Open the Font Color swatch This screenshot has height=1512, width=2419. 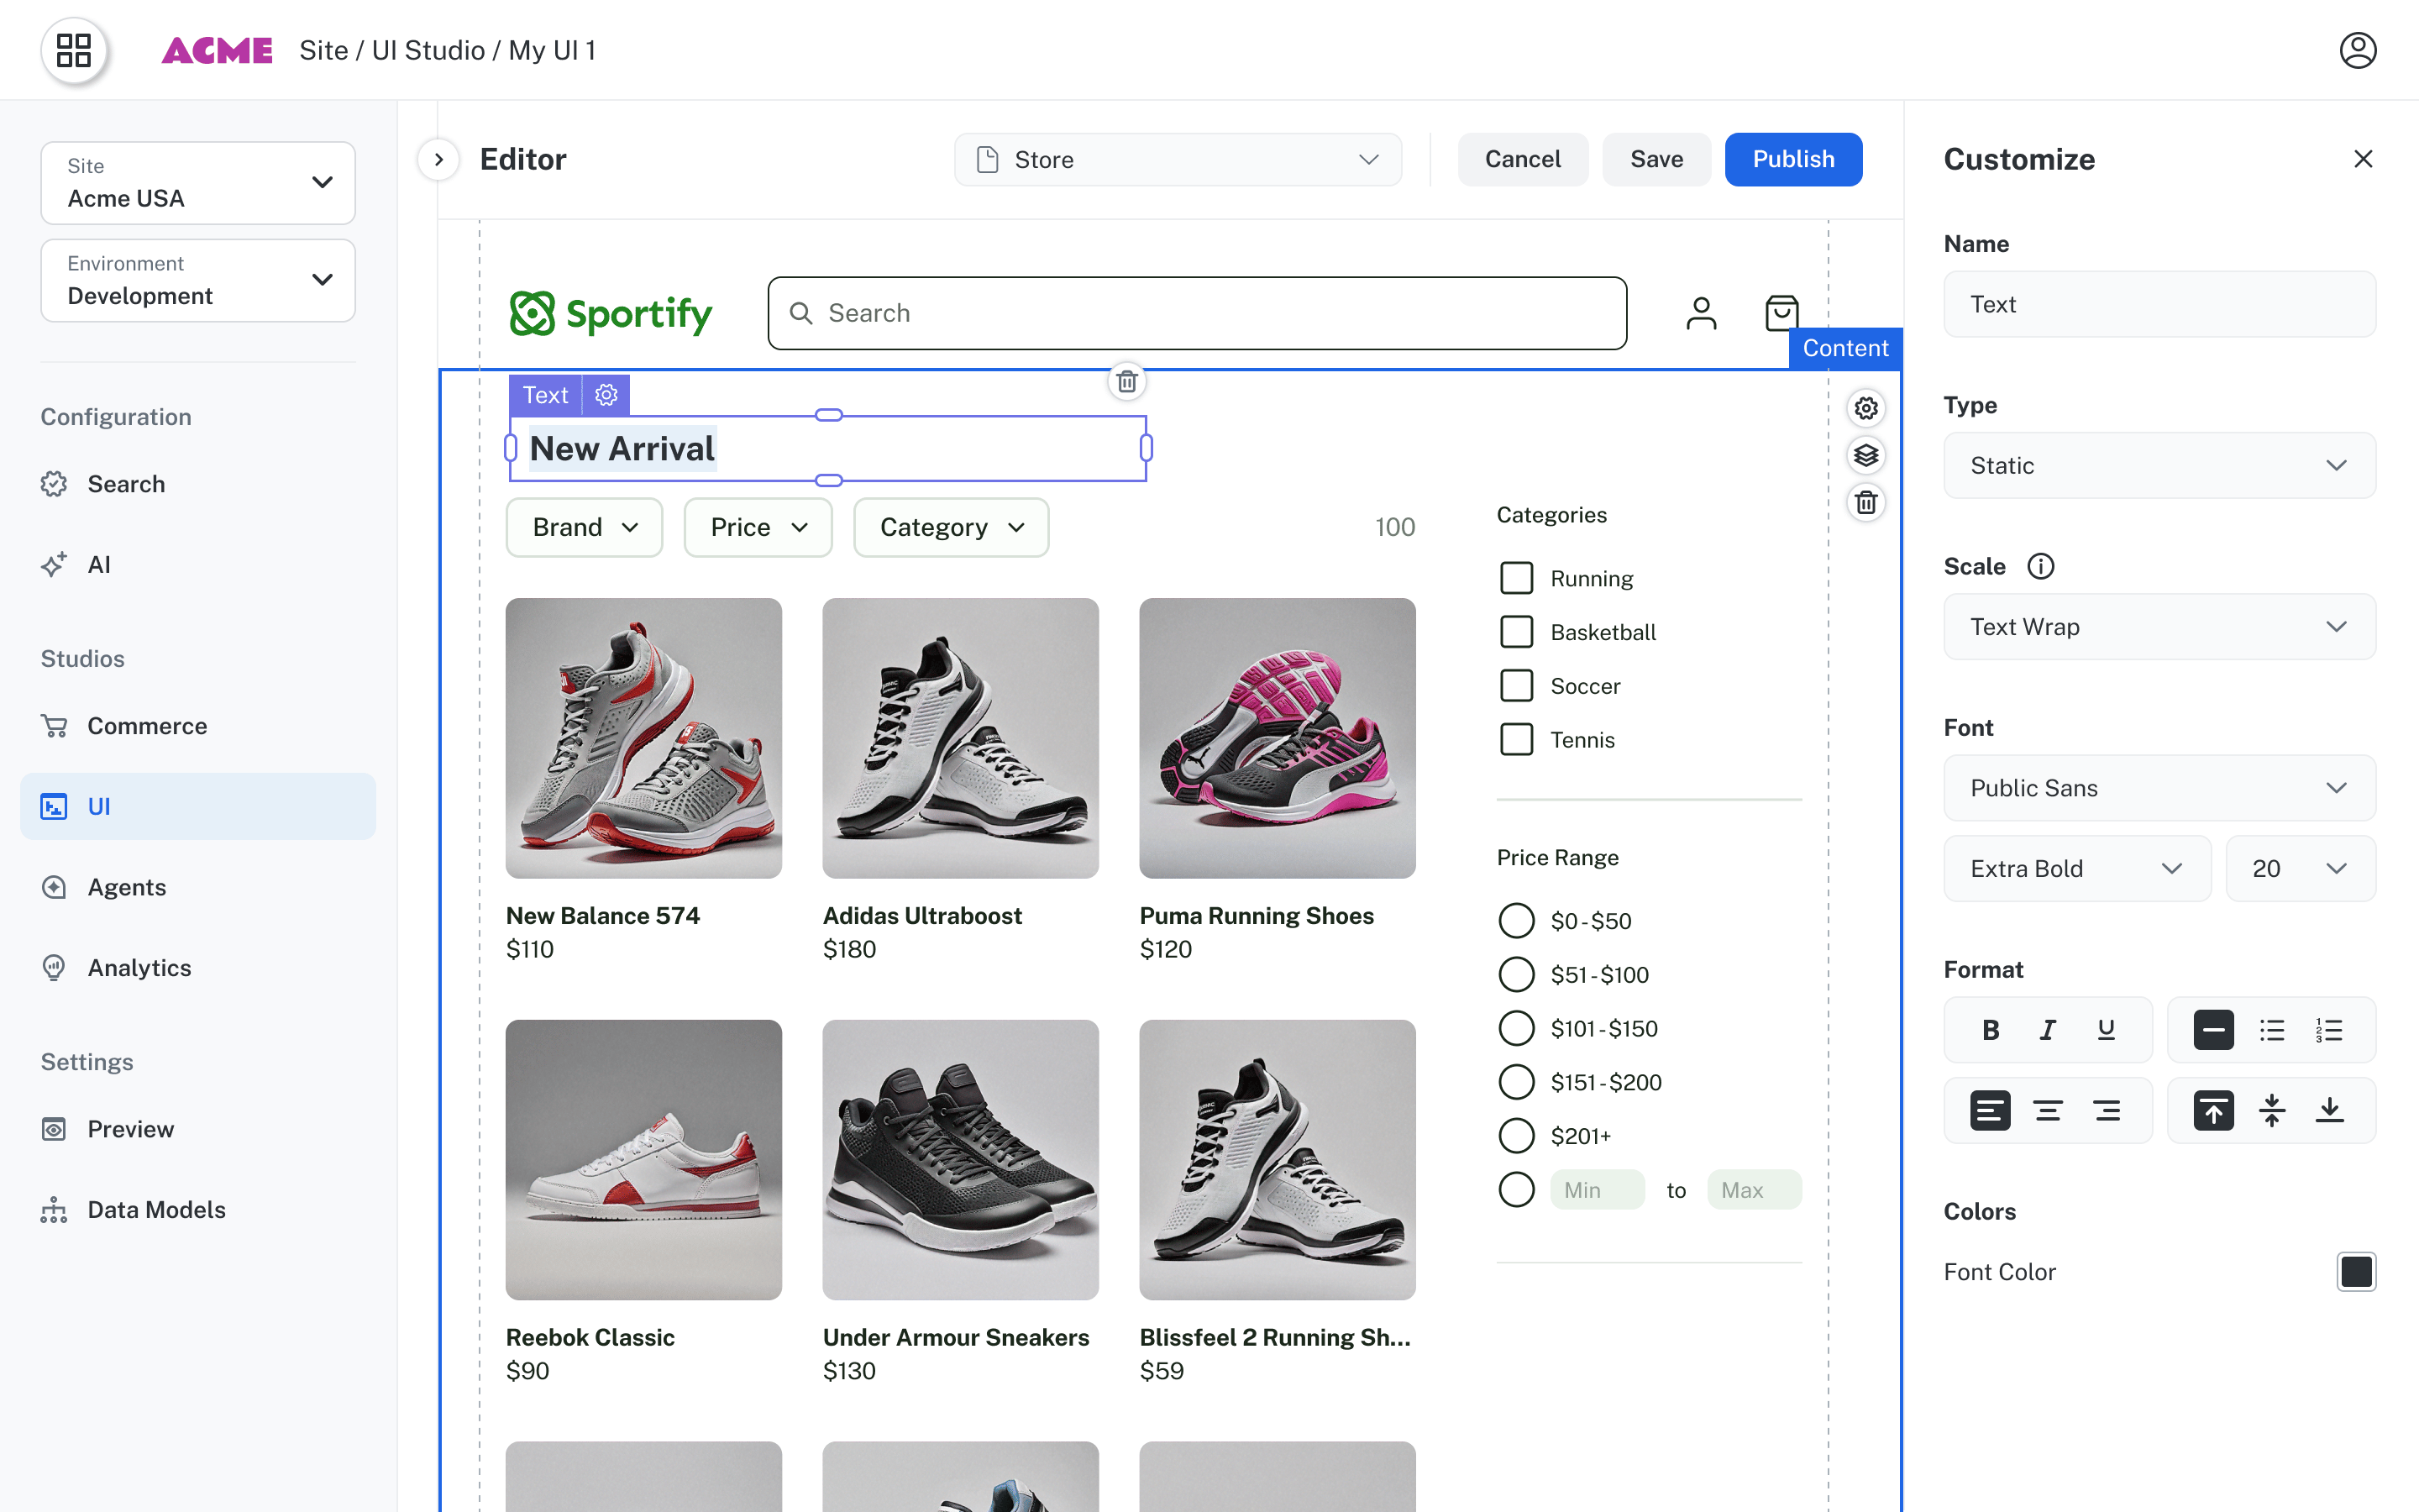[2356, 1272]
